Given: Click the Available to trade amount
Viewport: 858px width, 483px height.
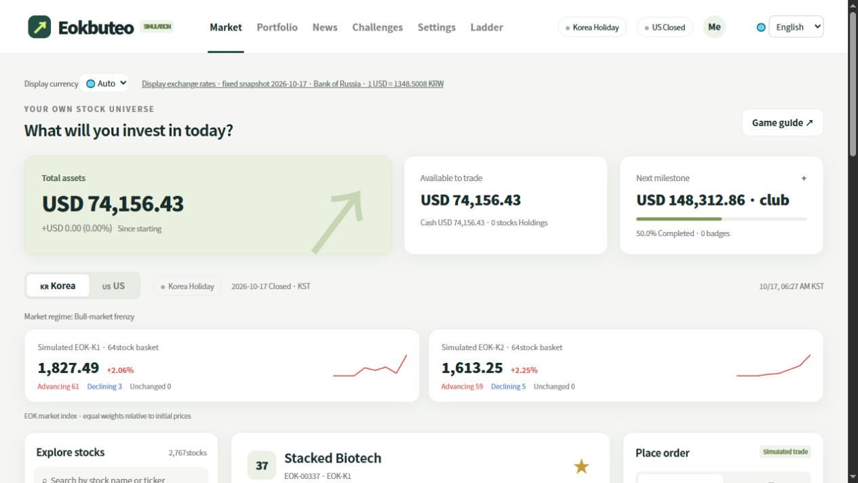Looking at the screenshot, I should click(x=471, y=200).
